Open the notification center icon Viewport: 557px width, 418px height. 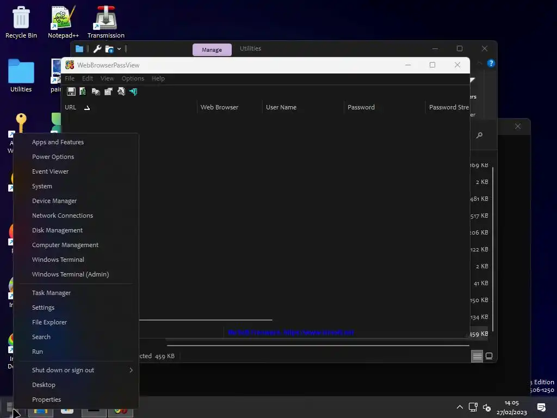coord(541,407)
